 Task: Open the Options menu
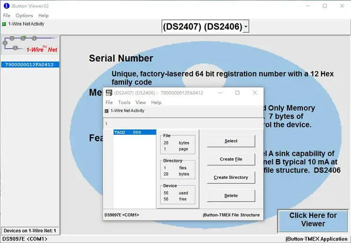(x=24, y=15)
